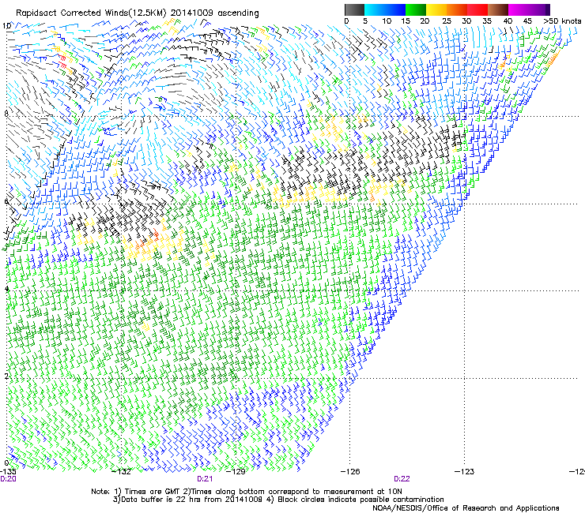585x513 pixels.
Task: Click the date text '20141009 ascending' in the title
Action: point(214,13)
